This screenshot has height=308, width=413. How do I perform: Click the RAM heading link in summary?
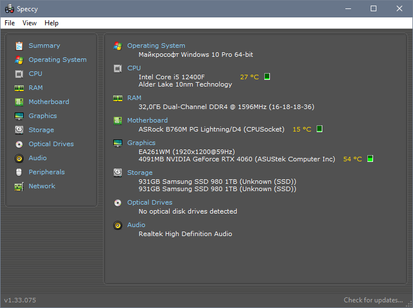[x=134, y=98]
